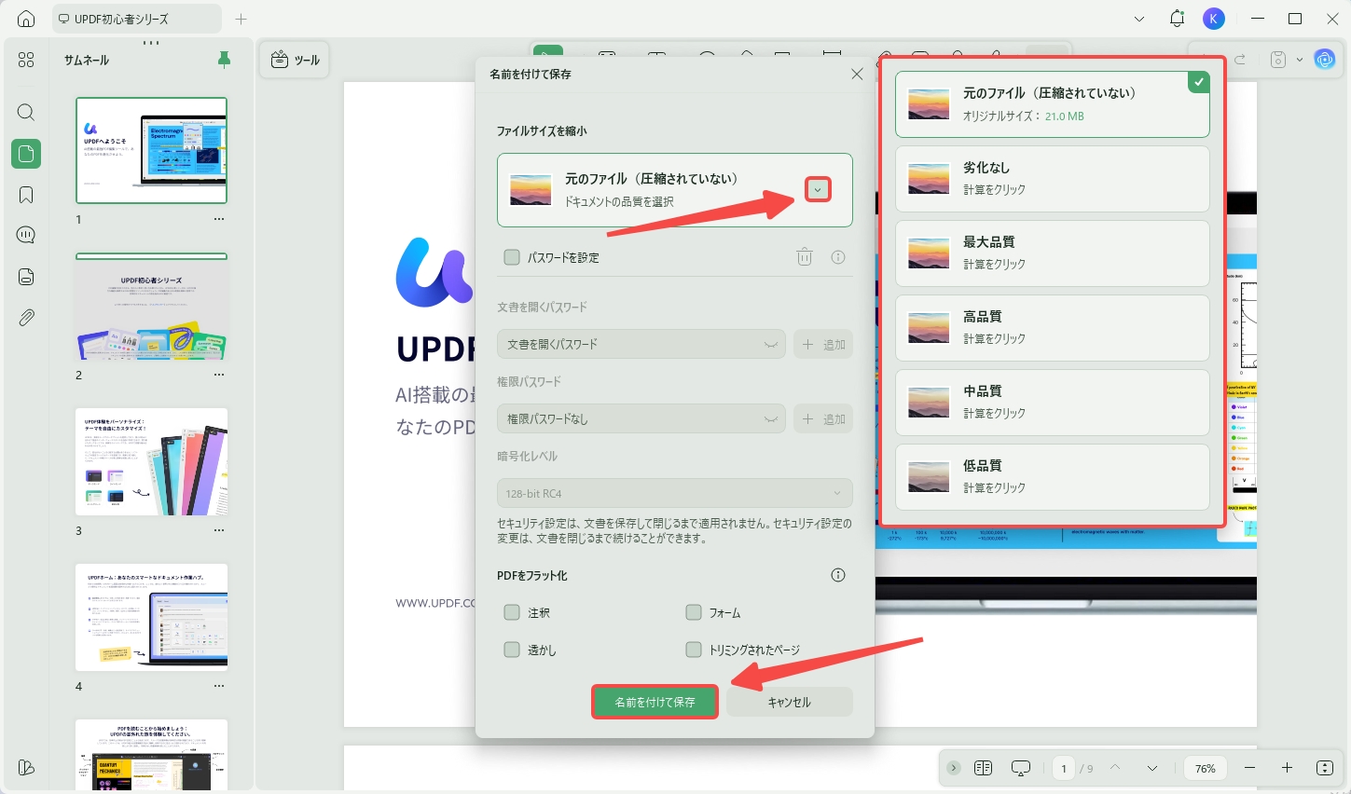Screen dimensions: 1351x794
Task: Click 追加 next to the open password field
Action: pos(823,345)
